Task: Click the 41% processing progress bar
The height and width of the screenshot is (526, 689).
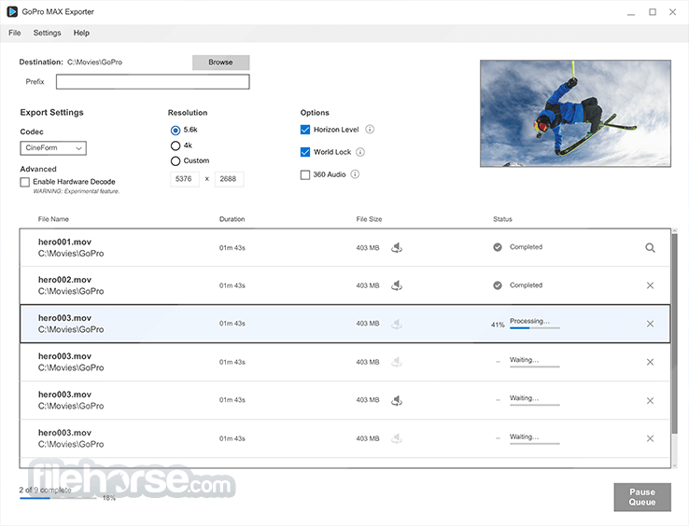Action: point(534,327)
